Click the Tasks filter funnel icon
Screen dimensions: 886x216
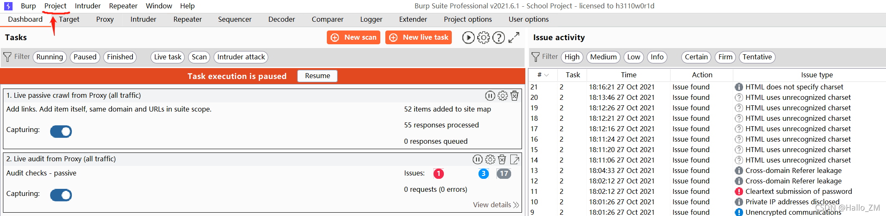tap(7, 57)
